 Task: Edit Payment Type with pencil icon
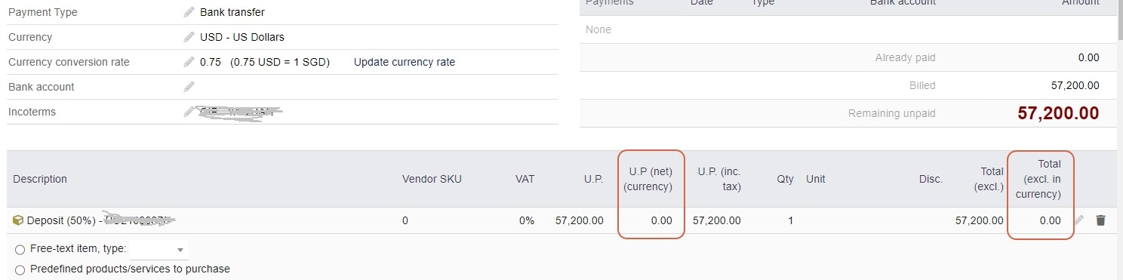pos(189,12)
